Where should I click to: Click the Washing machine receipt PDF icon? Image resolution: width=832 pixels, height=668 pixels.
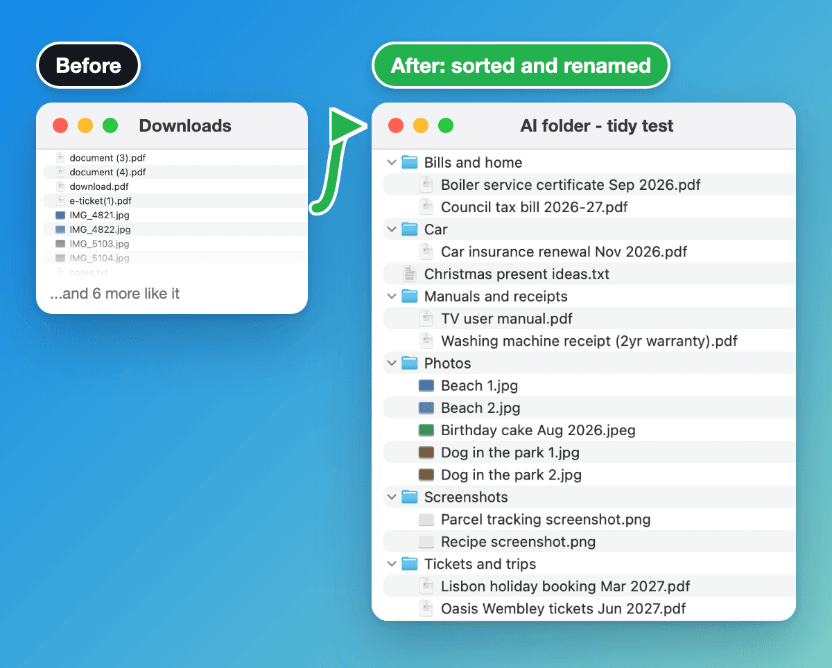426,341
